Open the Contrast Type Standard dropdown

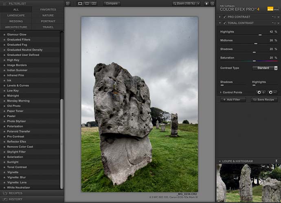(x=265, y=68)
